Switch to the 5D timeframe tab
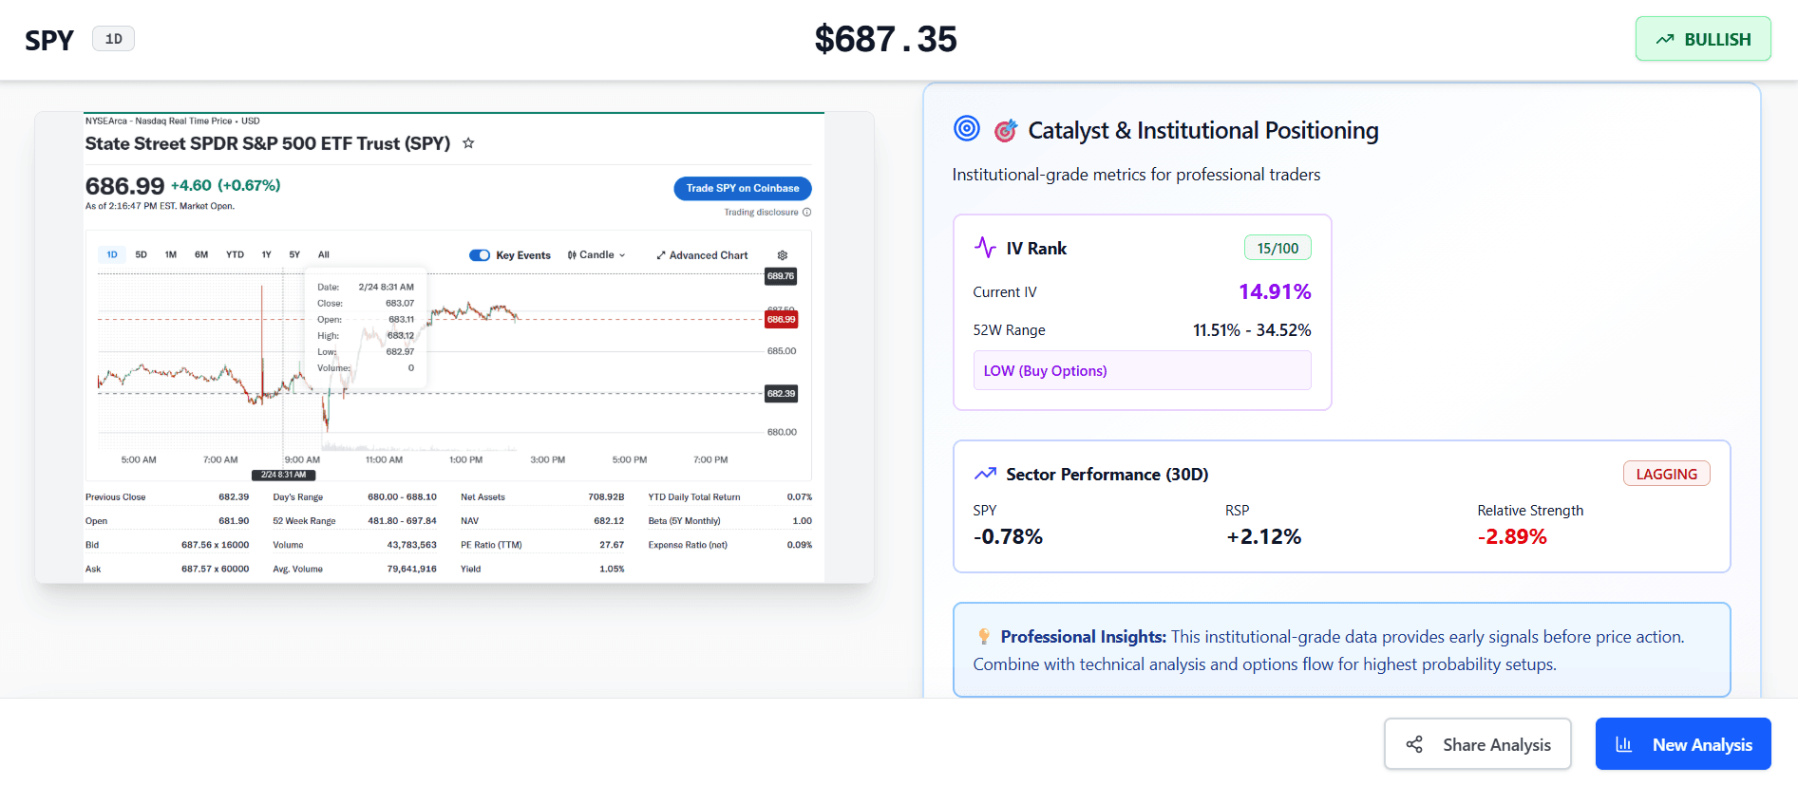This screenshot has height=785, width=1798. click(141, 254)
